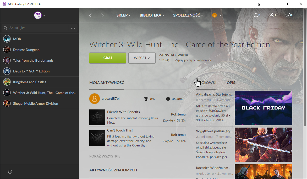Screen dimensions: 307x179
Task: Open the SPOŁECZNOŚĆ menu
Action: (188, 15)
